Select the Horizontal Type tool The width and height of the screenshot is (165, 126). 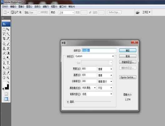point(8,63)
